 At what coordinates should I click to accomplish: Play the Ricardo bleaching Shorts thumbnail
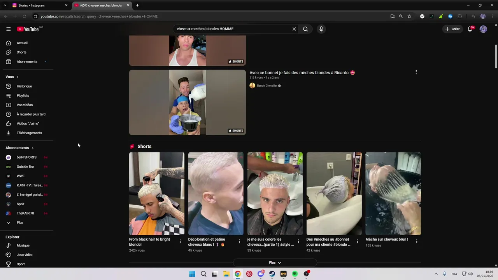tap(188, 102)
